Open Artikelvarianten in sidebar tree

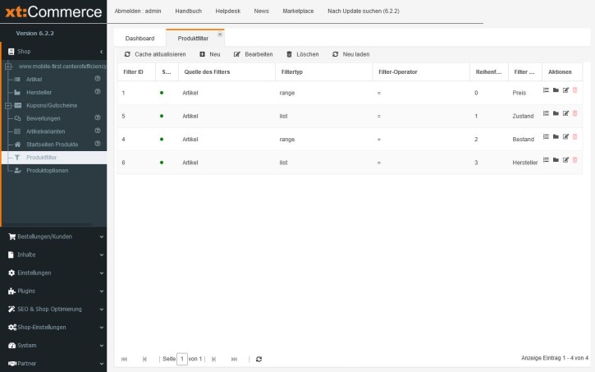coord(45,131)
